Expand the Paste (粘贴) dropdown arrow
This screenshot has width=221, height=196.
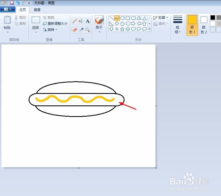8,32
